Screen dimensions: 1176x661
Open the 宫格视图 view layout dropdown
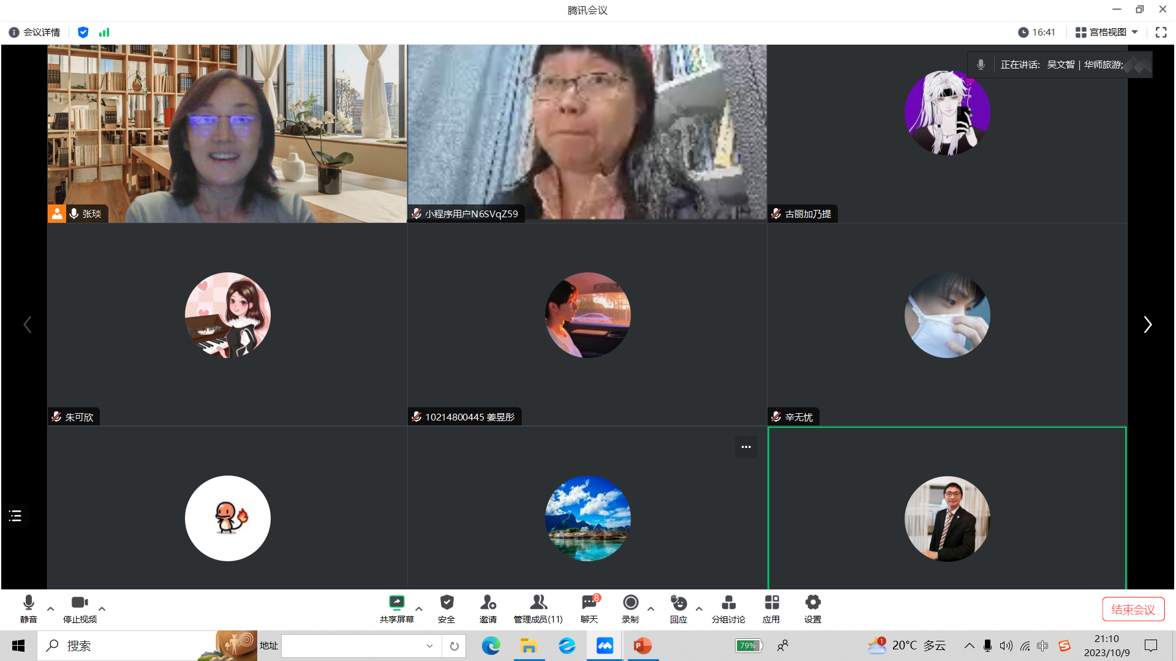point(1107,32)
